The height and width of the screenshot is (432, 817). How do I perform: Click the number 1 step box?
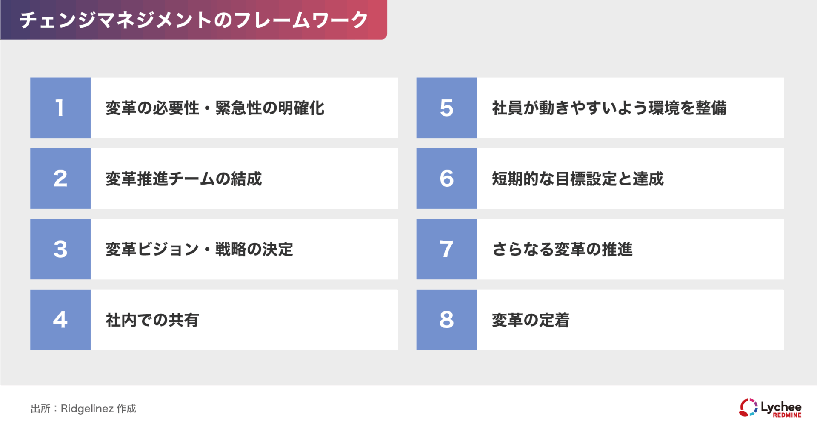60,108
